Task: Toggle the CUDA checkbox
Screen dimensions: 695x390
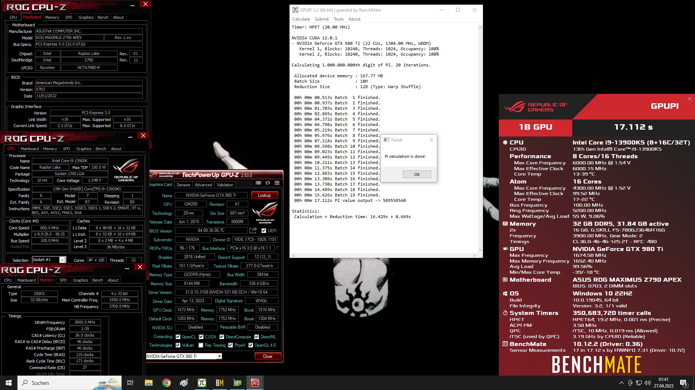Action: [201, 337]
